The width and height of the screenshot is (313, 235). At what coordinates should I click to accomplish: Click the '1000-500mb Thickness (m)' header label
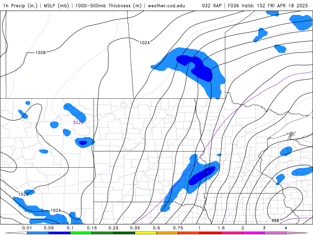[x=108, y=5]
